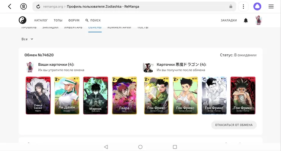The width and height of the screenshot is (281, 151).
Task: Reload the page with the refresh icon
Action: point(38,6)
